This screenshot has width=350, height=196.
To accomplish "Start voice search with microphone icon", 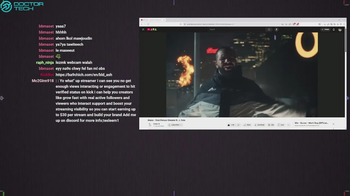I will pos(276,29).
